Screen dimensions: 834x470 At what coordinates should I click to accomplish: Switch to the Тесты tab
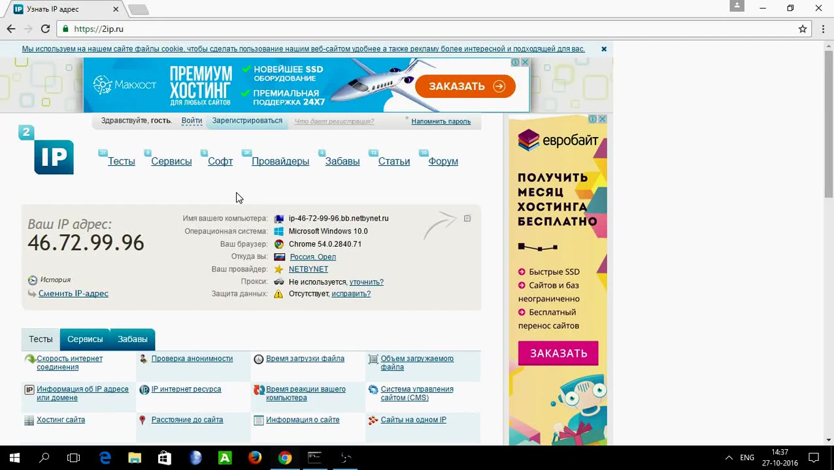pos(41,339)
